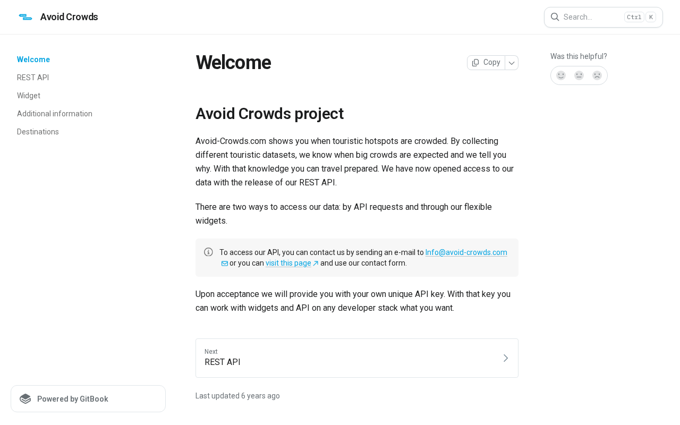680x425 pixels.
Task: Click the Next page chevron arrow
Action: [505, 358]
